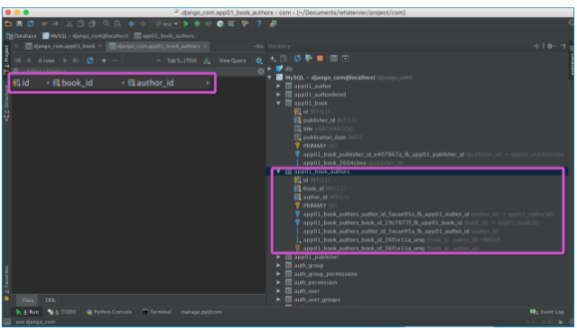Click the Redo arrow icon

pyautogui.click(x=56, y=23)
